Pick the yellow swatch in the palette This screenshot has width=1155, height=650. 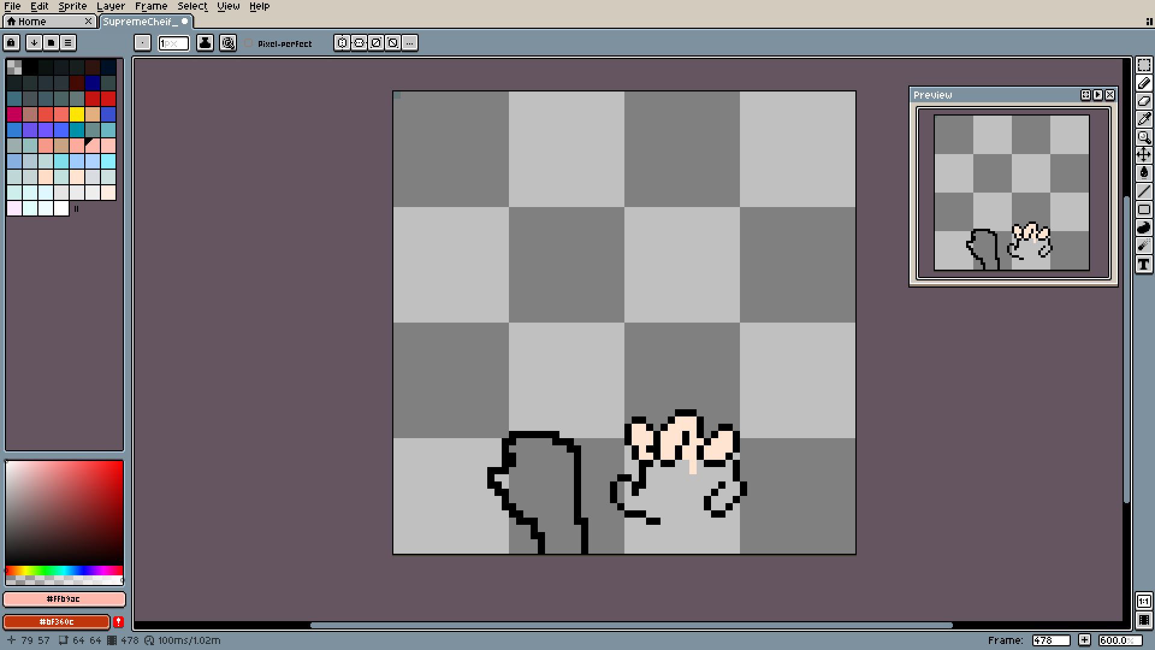point(77,114)
